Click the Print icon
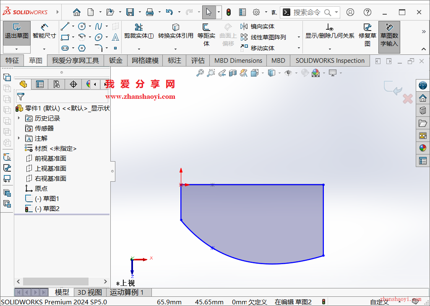This screenshot has height=306, width=430. click(150, 12)
